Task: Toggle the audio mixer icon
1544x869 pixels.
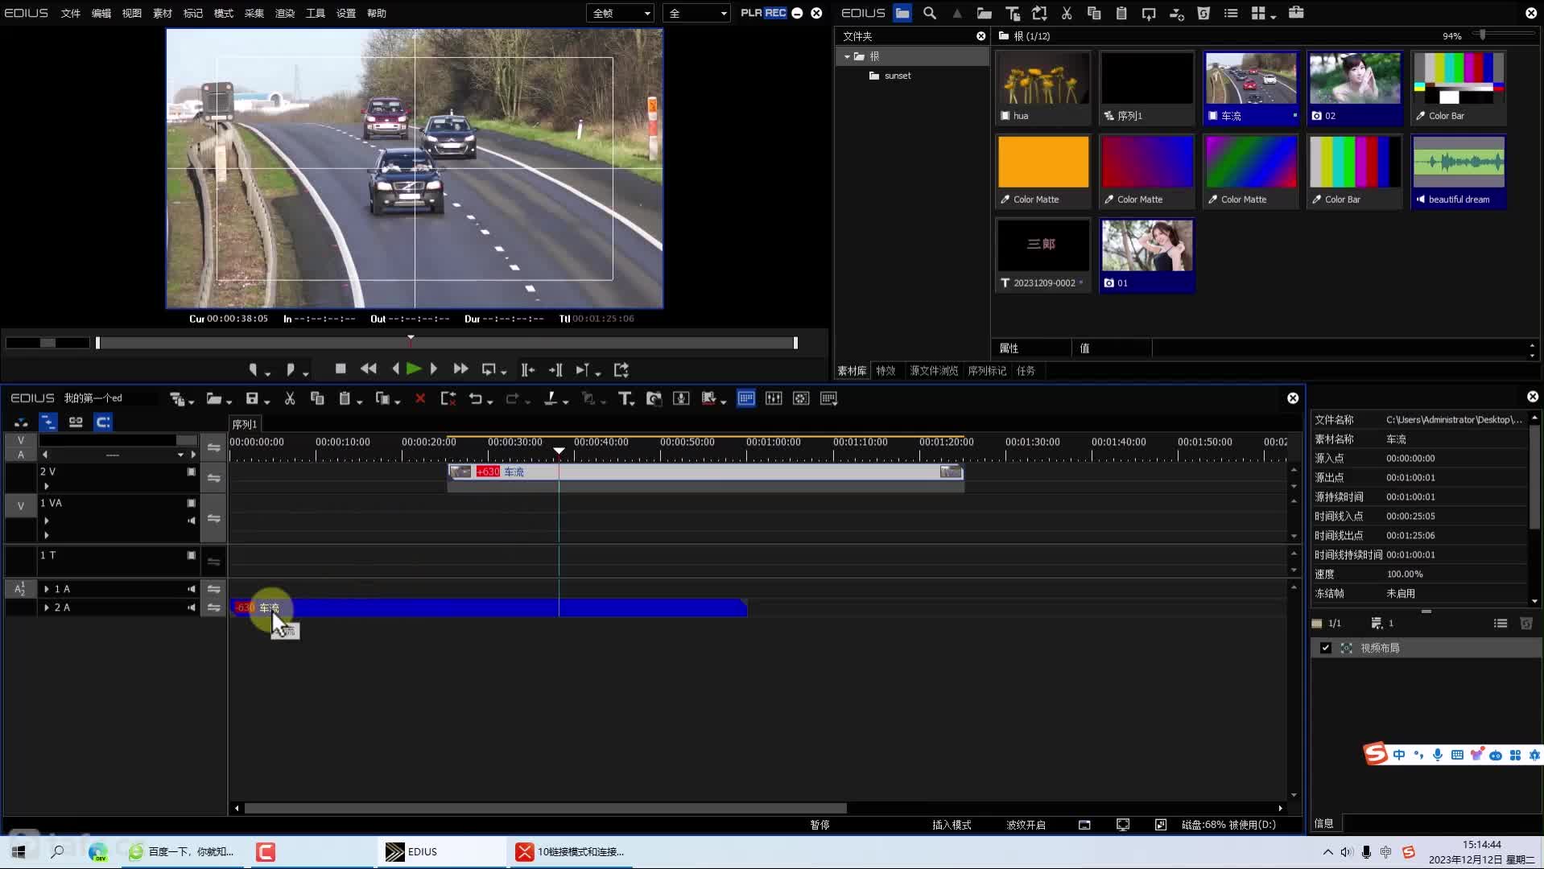Action: coord(774,398)
